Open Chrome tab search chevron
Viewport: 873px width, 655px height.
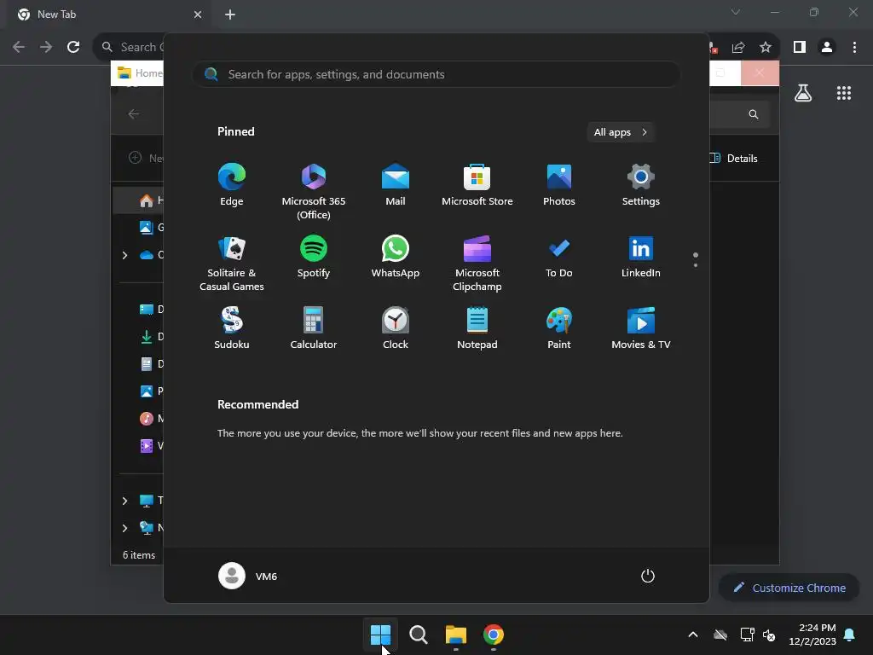tap(736, 12)
